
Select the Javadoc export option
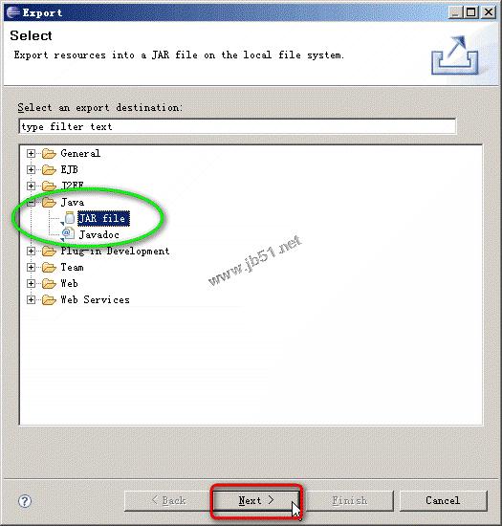pos(98,234)
